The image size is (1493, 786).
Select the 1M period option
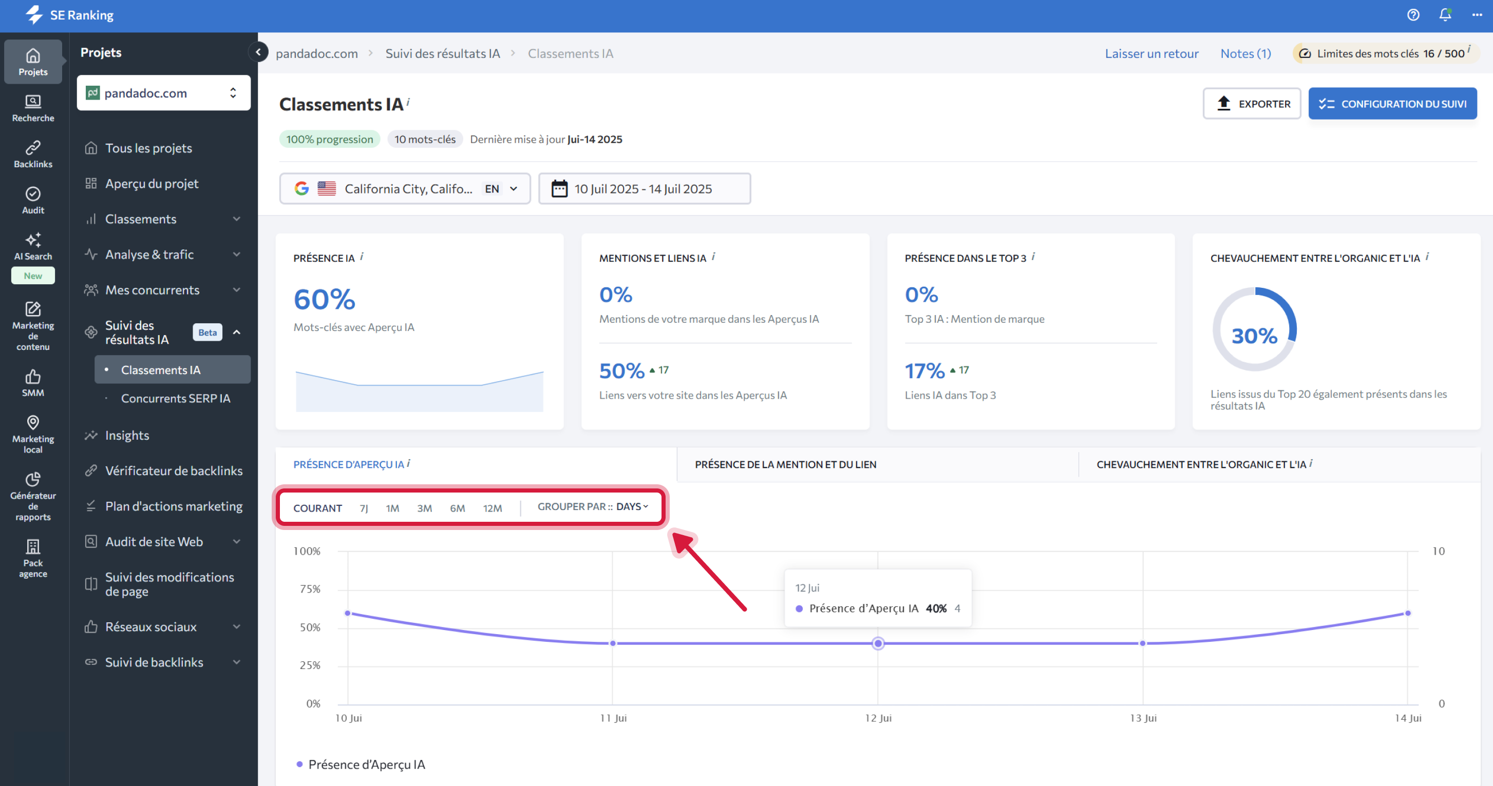point(392,507)
